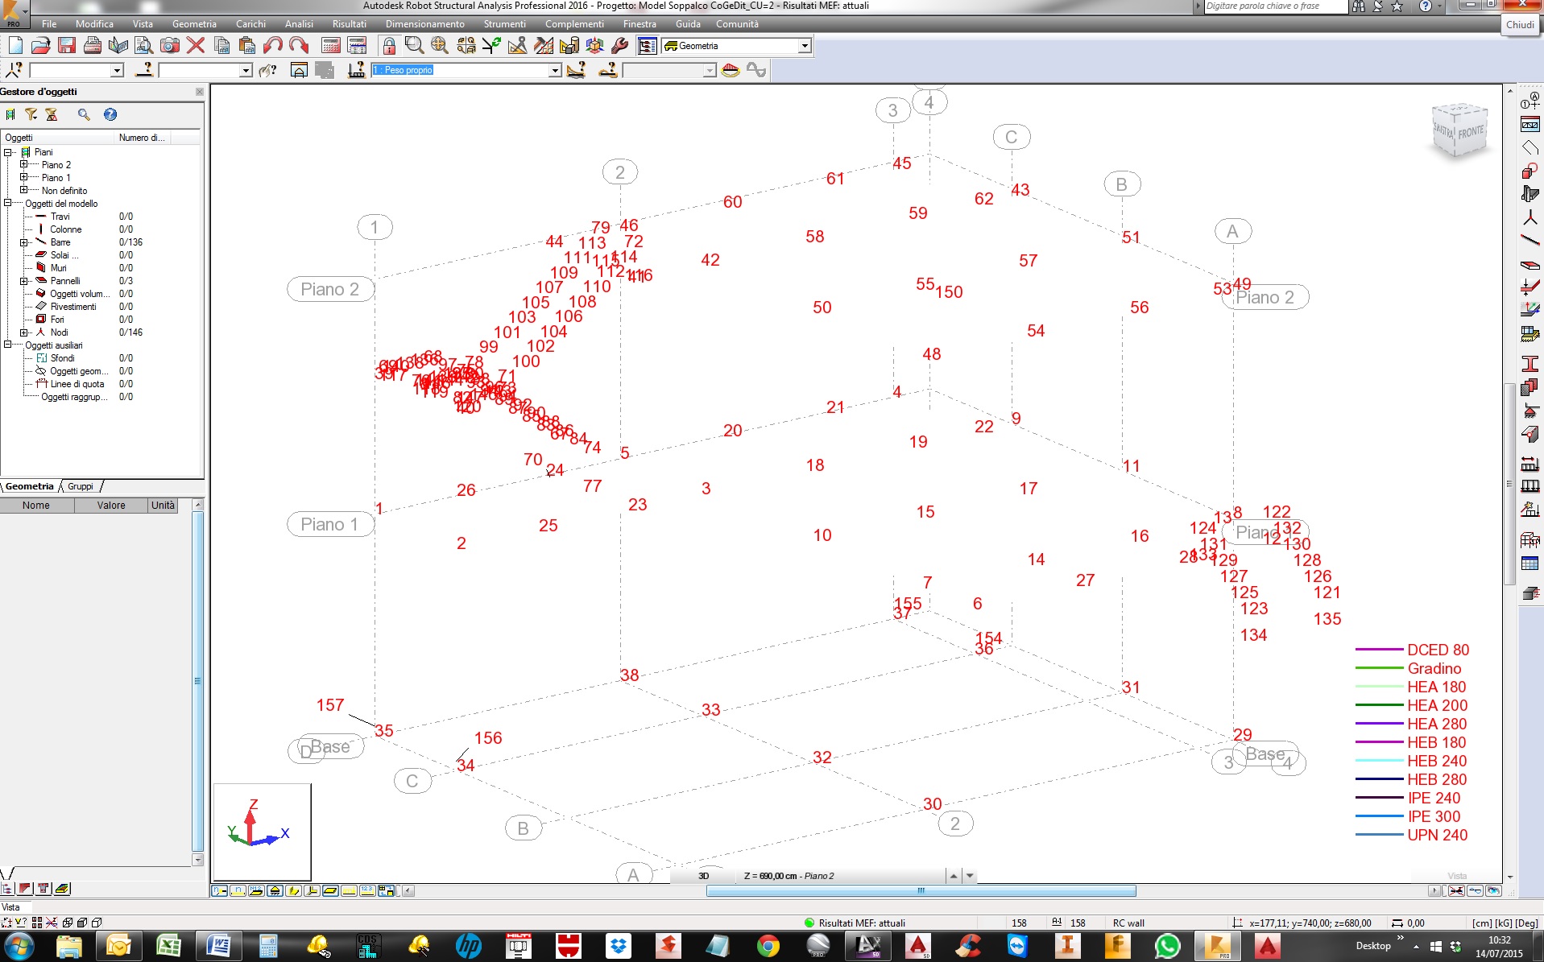
Task: Click the 3D view button
Action: 703,876
